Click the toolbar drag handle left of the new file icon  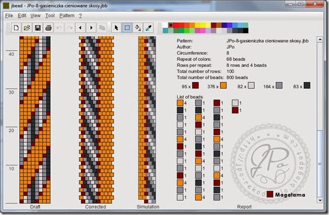8,27
